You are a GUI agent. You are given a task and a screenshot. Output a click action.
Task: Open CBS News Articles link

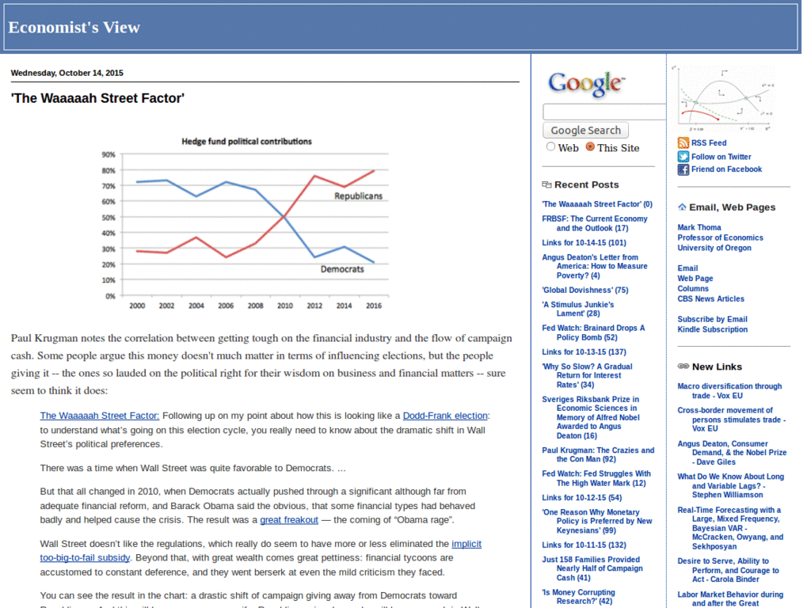tap(710, 298)
